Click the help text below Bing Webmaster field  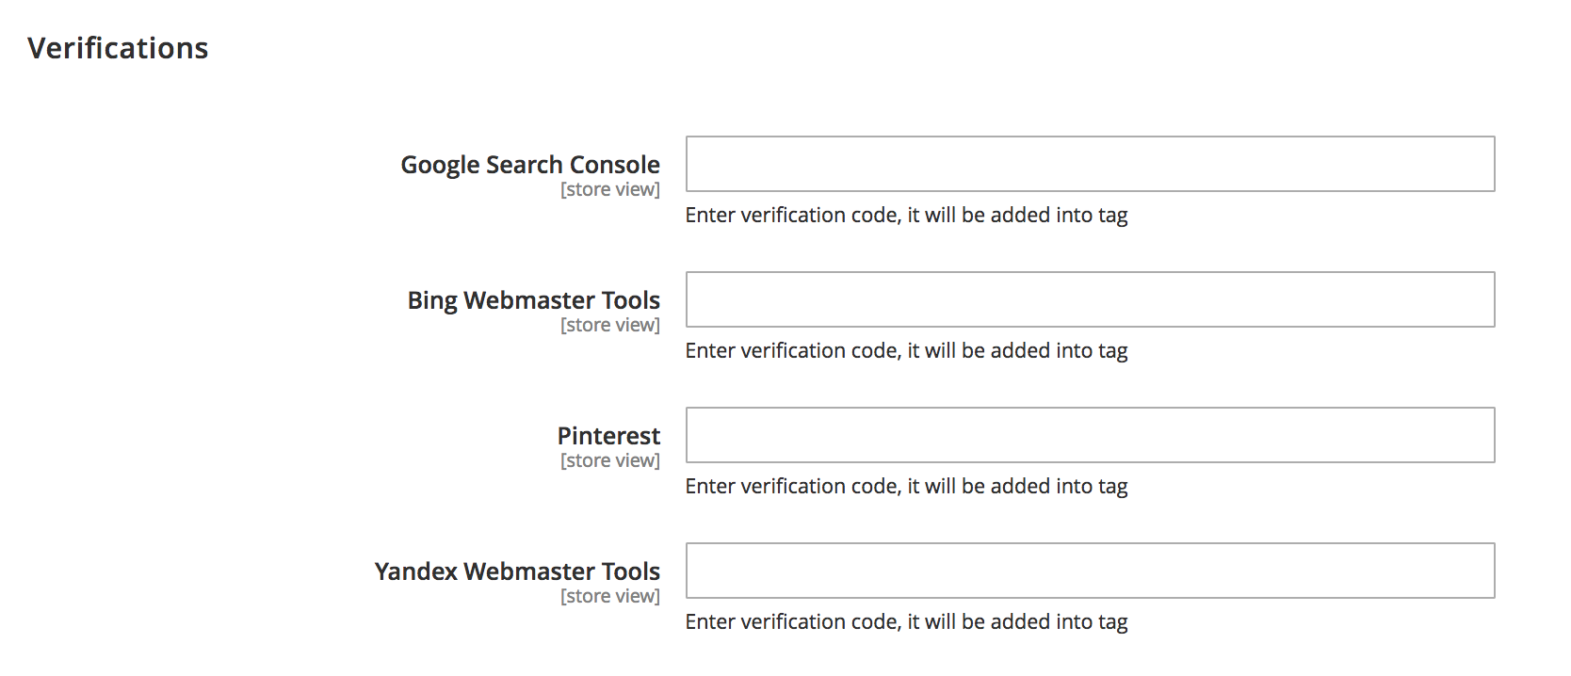(906, 351)
